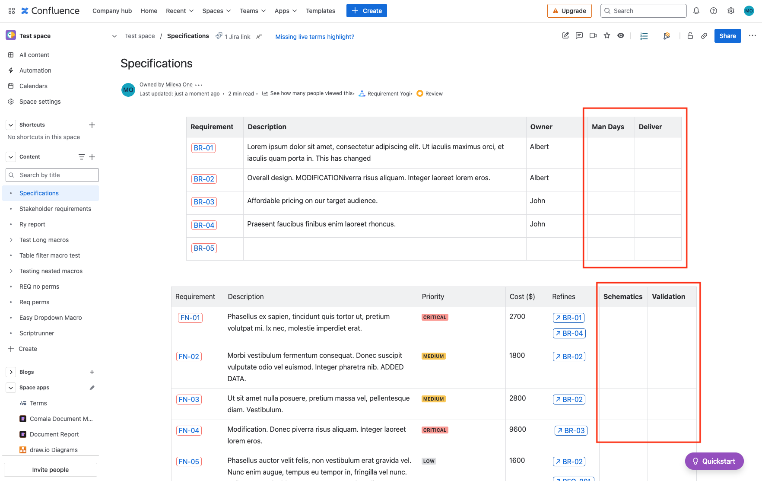The image size is (762, 481).
Task: Open the page restrictions padlock icon
Action: (690, 36)
